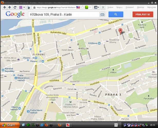Go forward with the forward arrow
The image size is (158, 128).
point(10,7)
